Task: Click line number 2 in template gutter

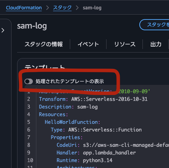Action: click(29, 99)
